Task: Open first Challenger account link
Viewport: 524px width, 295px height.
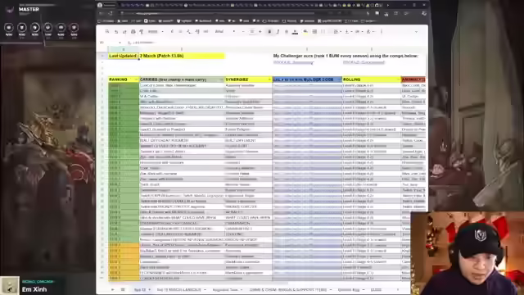Action: click(293, 62)
